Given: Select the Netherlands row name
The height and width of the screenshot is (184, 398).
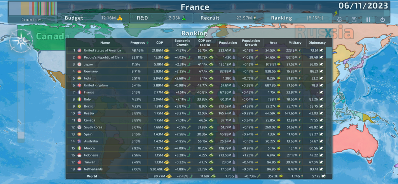Looking at the screenshot, I should click(93, 169).
